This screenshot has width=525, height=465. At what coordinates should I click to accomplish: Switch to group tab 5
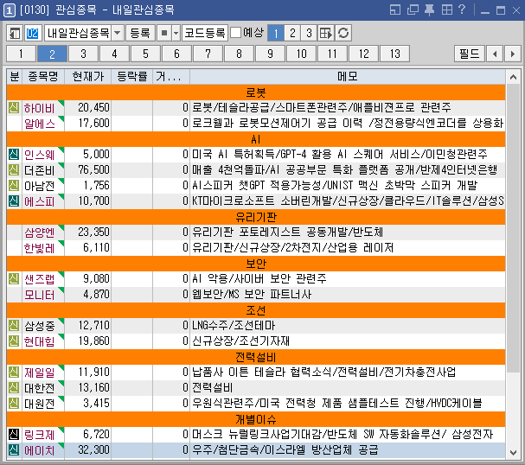click(145, 54)
